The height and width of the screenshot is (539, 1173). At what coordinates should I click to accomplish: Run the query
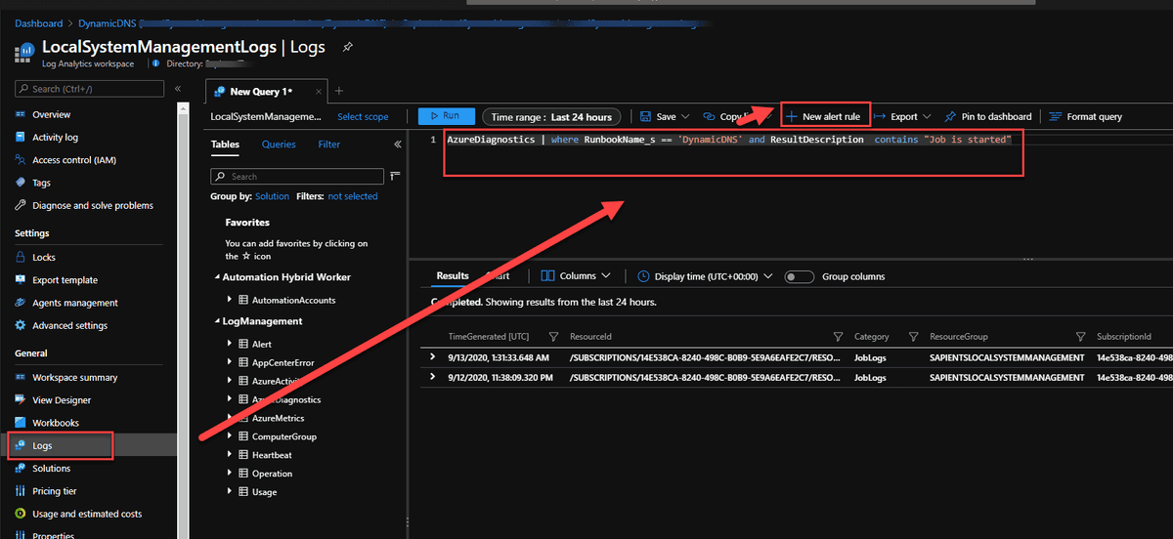446,116
